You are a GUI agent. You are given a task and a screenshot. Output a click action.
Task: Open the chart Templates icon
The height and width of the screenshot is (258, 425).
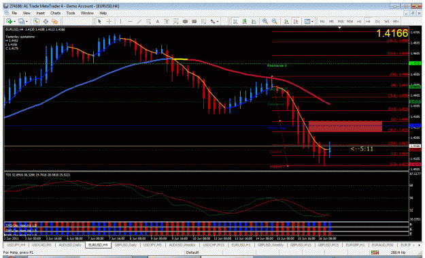(307, 21)
